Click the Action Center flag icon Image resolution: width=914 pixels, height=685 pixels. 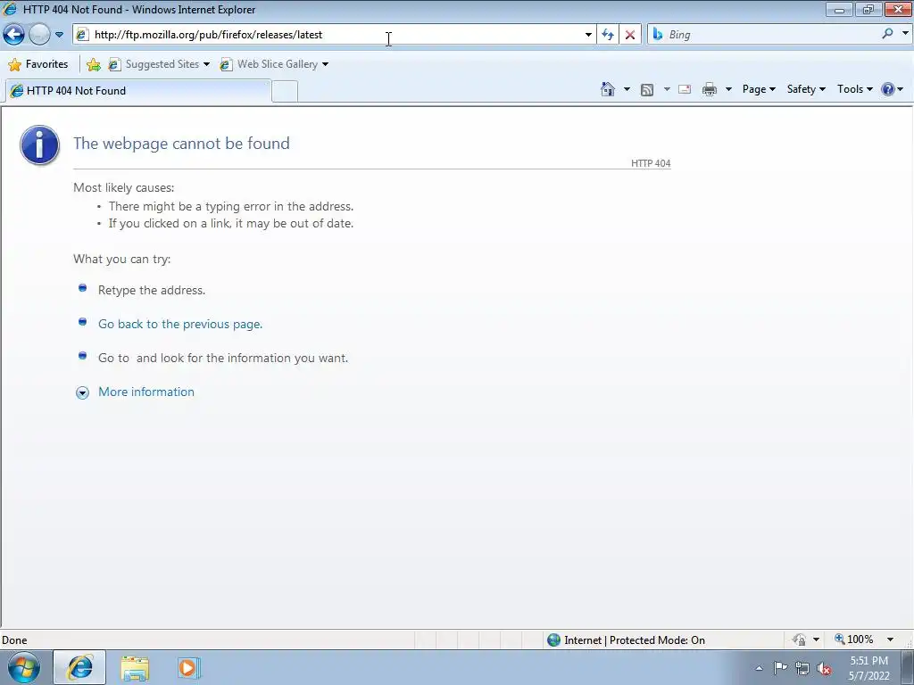[x=780, y=668]
